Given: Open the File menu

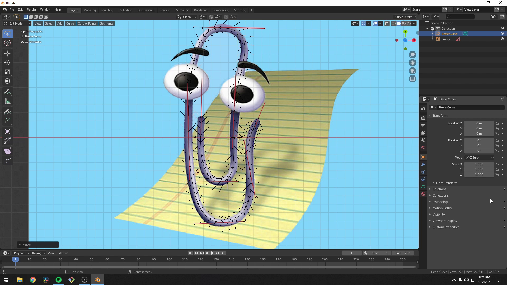Looking at the screenshot, I should point(12,9).
